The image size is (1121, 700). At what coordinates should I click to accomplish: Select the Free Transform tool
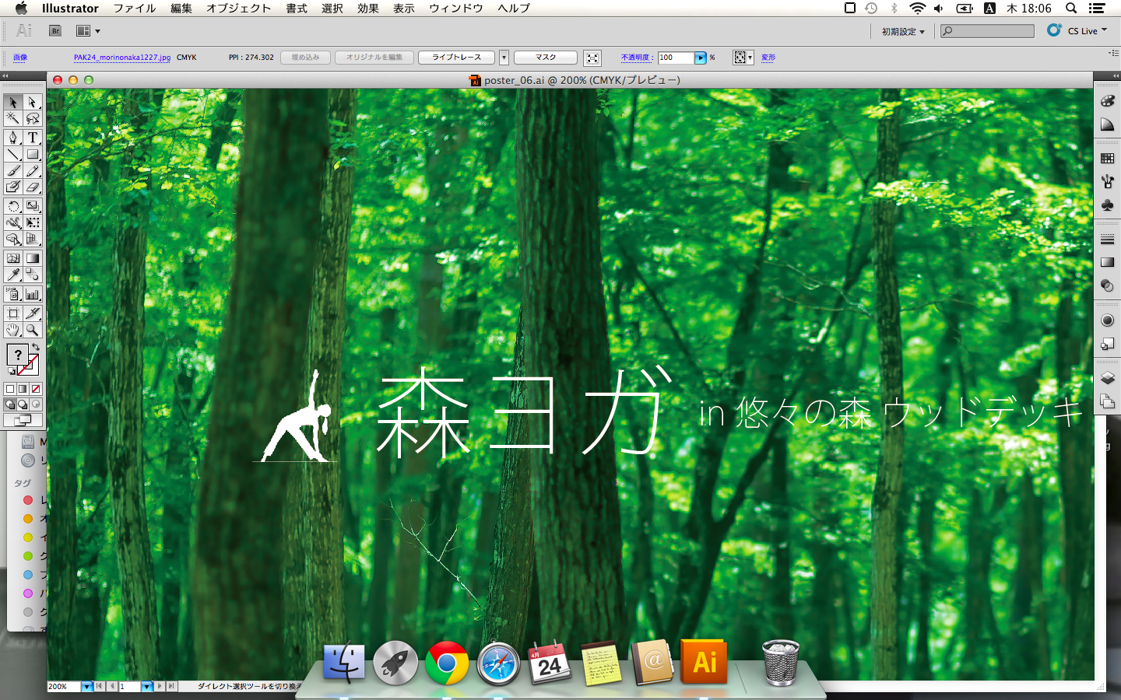[32, 222]
